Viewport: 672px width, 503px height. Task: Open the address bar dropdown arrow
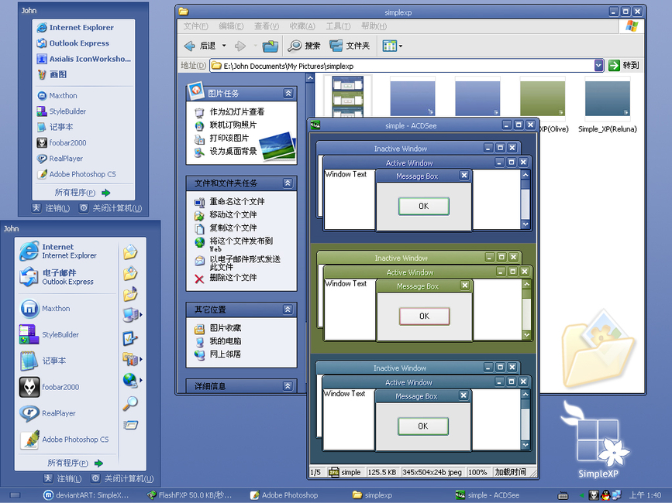(598, 66)
